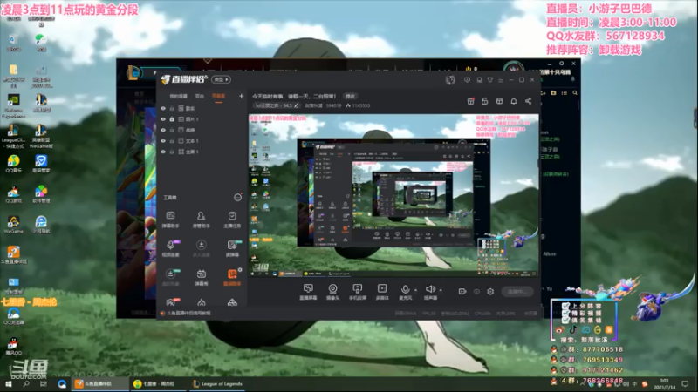Click the 斗鱼直播伴侣使用教程 tutorial link
Image resolution: width=698 pixels, height=392 pixels.
(188, 313)
